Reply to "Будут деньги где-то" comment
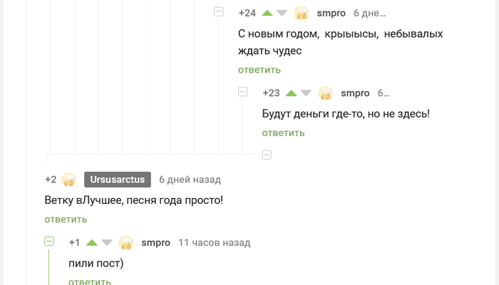The image size is (499, 285). tap(283, 133)
